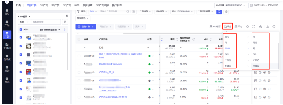Tick the table header select-all checkbox
The image size is (283, 105).
pos(79,39)
